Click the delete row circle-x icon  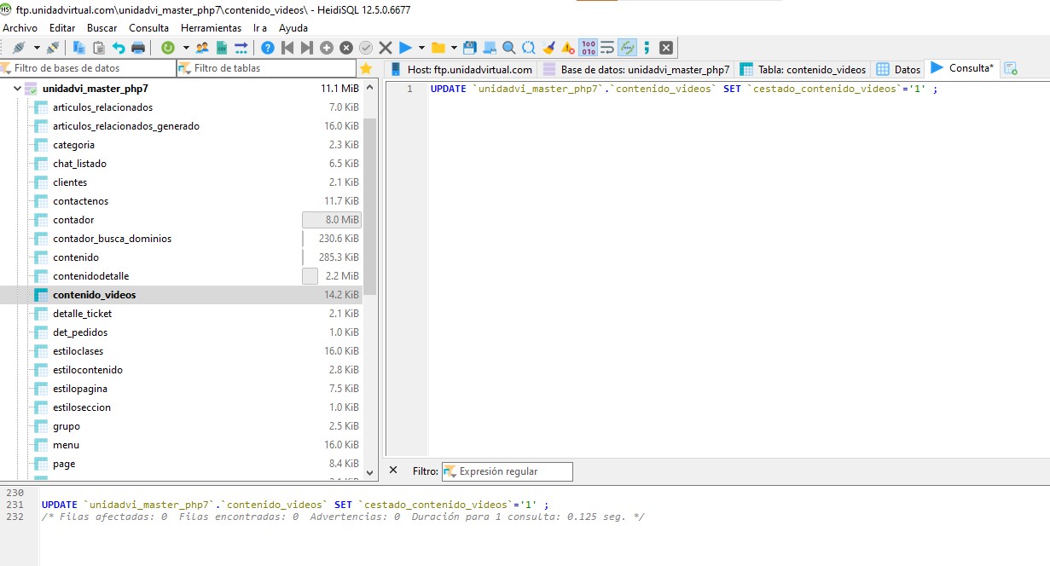coord(346,48)
